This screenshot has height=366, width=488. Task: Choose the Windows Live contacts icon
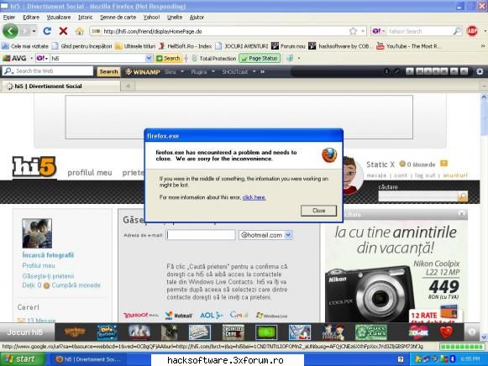coord(271,316)
